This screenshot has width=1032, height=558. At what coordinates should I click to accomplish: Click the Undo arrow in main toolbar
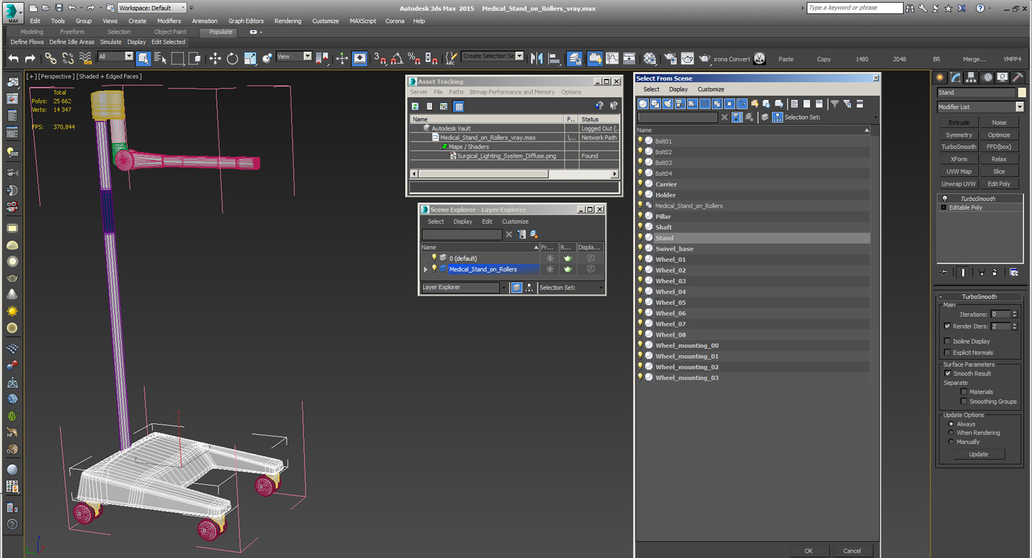point(13,59)
